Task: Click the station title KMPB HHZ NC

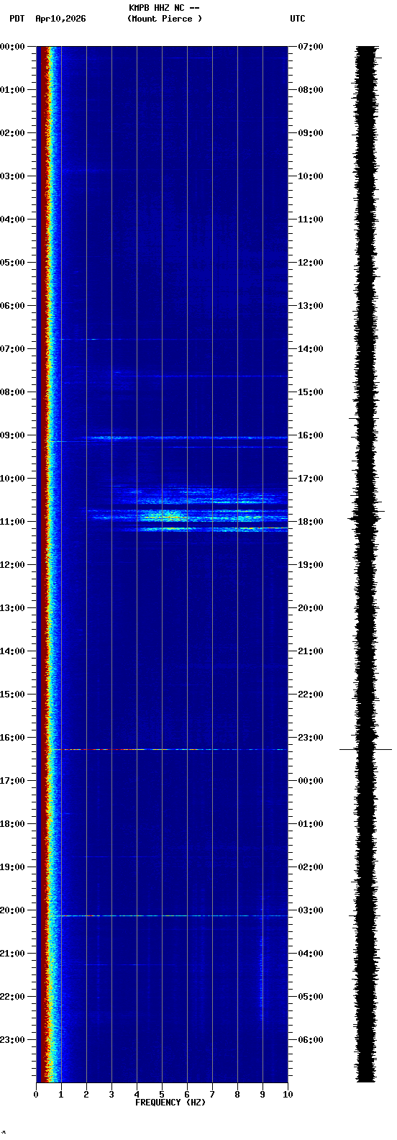Action: (164, 8)
